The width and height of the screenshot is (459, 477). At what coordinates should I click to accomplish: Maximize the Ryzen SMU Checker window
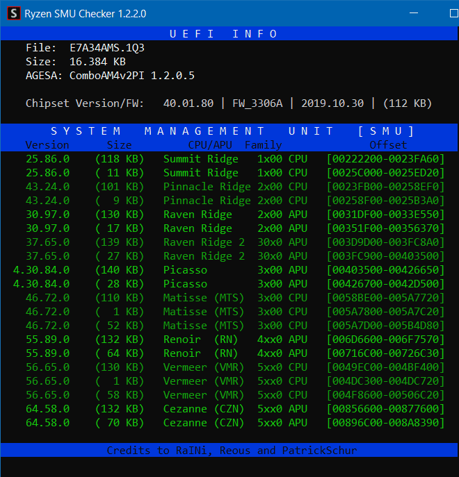click(x=454, y=13)
